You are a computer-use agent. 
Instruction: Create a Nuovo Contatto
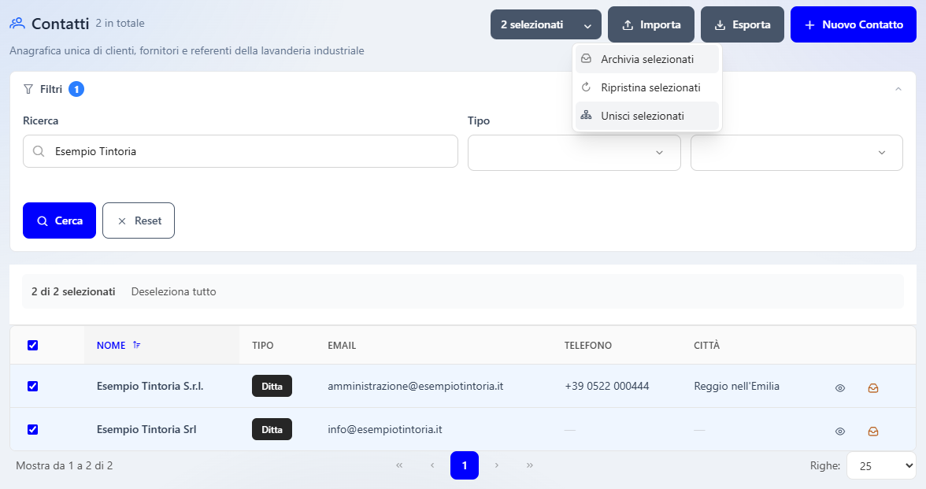(854, 25)
